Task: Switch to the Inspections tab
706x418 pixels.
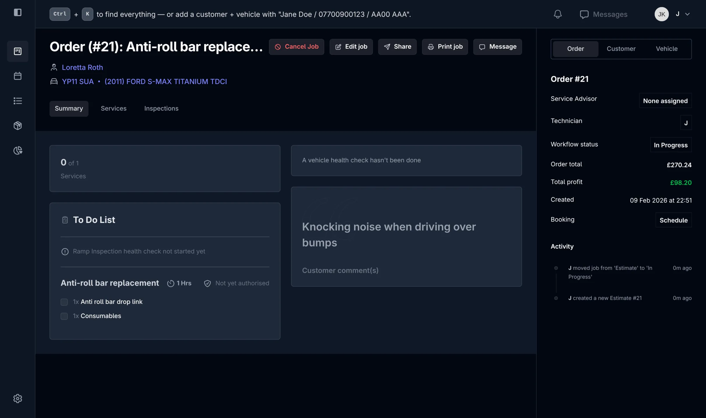Action: coord(161,108)
